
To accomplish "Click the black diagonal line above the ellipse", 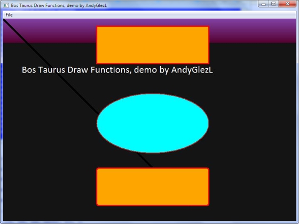I will coord(51,67).
